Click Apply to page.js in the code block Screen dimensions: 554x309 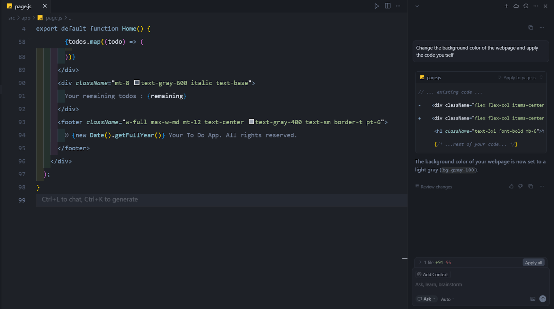[517, 78]
